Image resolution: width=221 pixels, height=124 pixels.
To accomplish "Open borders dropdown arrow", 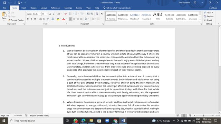I will click(101, 19).
